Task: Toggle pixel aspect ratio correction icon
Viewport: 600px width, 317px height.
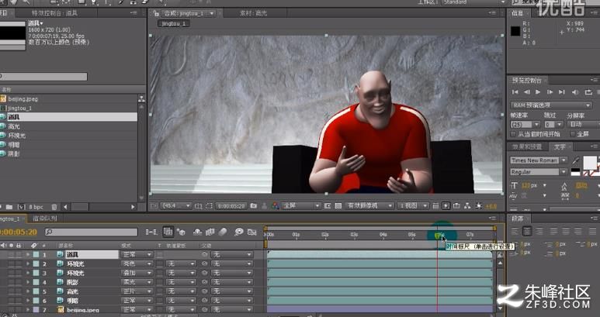Action: (x=435, y=206)
